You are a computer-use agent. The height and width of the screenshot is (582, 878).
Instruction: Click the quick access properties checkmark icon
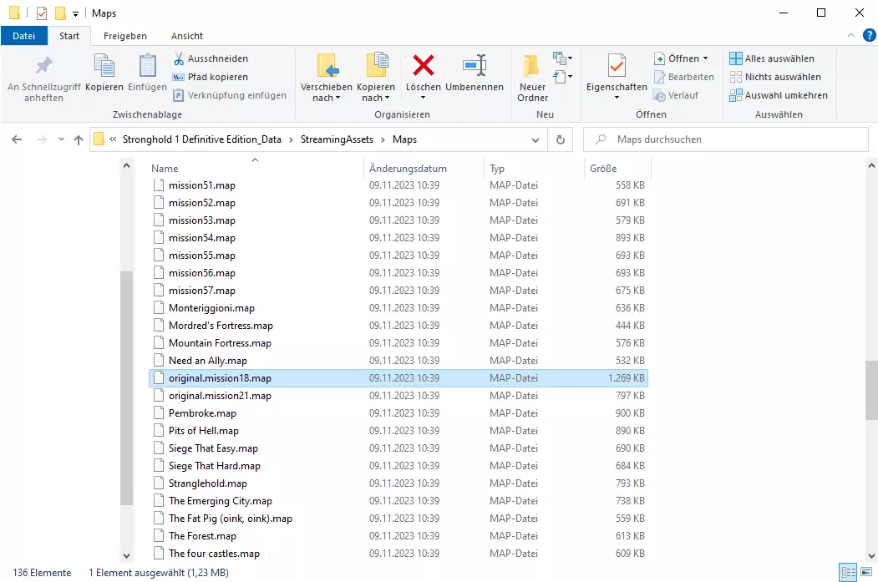42,13
